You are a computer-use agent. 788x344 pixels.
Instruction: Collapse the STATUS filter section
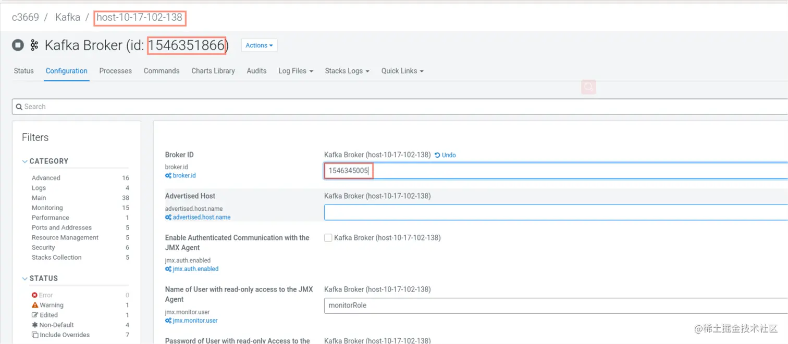coord(40,278)
